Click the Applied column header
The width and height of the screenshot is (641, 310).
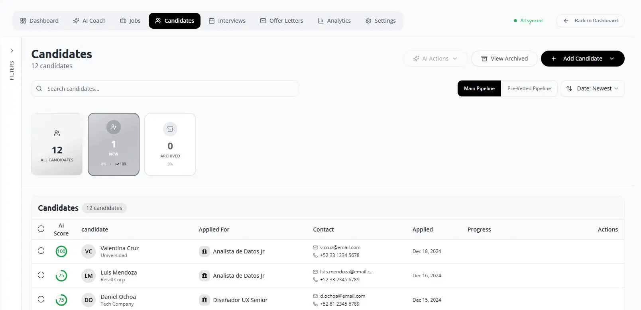click(423, 230)
